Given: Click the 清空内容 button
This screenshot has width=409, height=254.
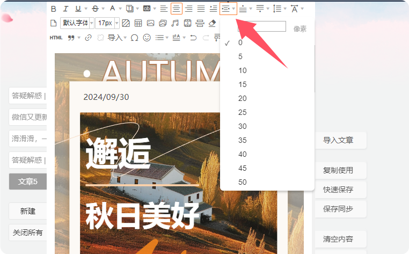Looking at the screenshot, I should coord(340,239).
